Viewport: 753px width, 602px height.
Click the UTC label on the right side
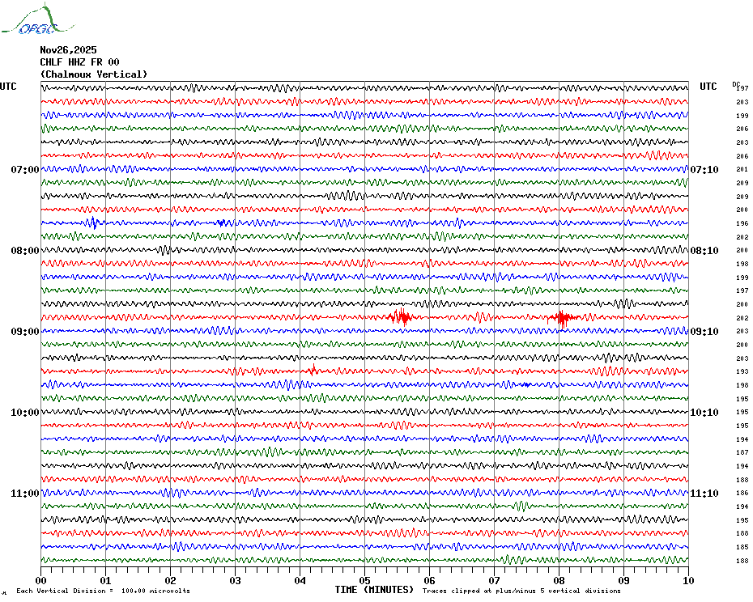tap(708, 87)
